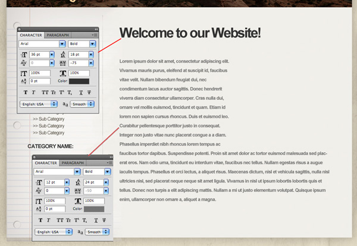The image size is (357, 246).
Task: Click the 24 pt leading value field
Action: [x=93, y=182]
